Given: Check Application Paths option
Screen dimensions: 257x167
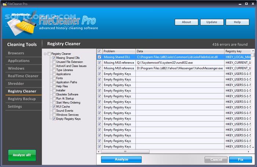Looking at the screenshot, I should click(54, 82).
